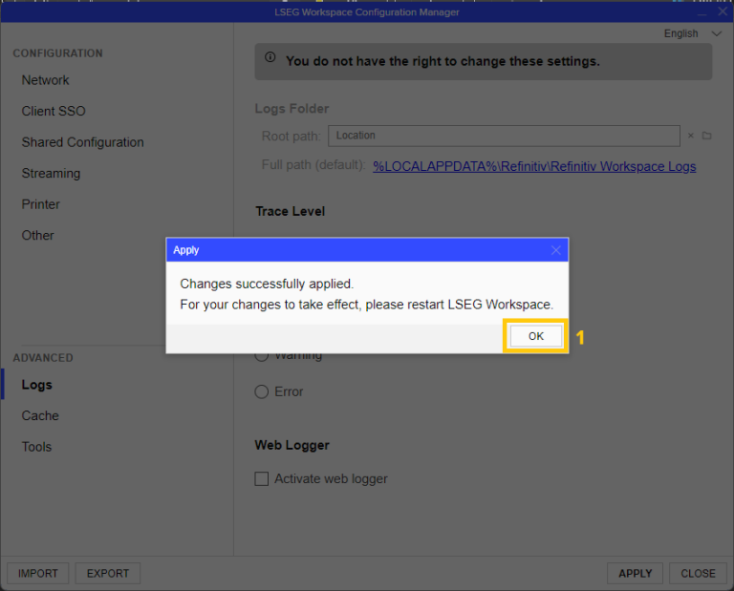Switch to the Streaming section
This screenshot has height=591, width=734.
click(x=52, y=173)
